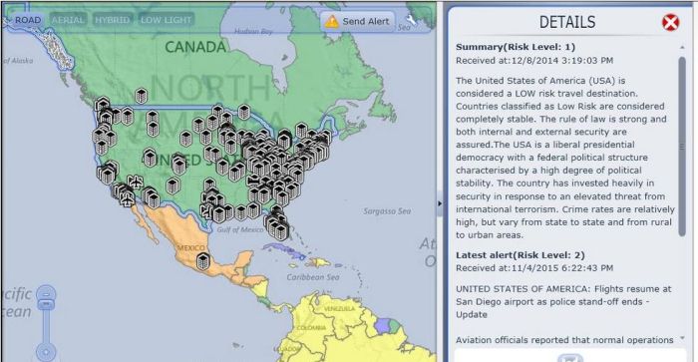Click the zoom out button below slider
This screenshot has width=698, height=362.
(46, 353)
